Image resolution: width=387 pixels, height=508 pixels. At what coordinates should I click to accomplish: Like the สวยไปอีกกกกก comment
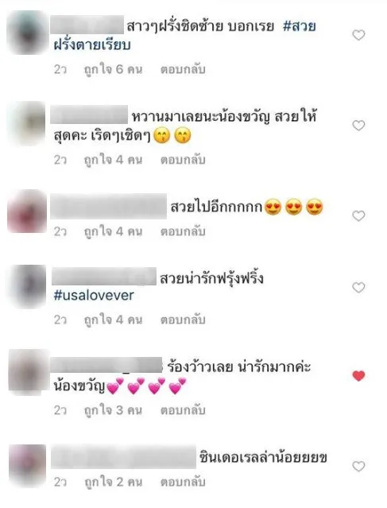tap(358, 215)
